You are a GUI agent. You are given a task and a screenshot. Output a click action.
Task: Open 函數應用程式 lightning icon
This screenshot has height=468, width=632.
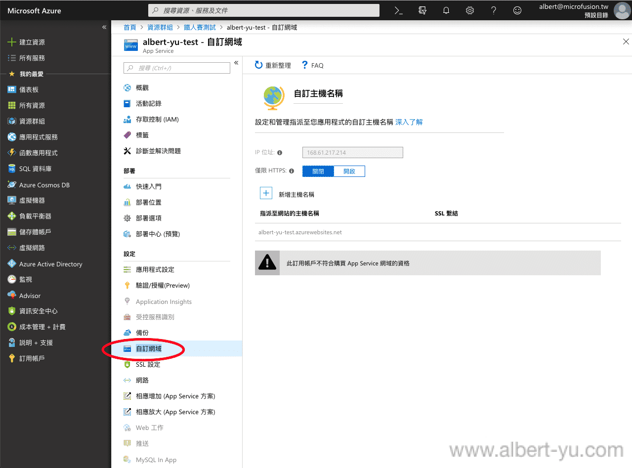[x=12, y=153]
